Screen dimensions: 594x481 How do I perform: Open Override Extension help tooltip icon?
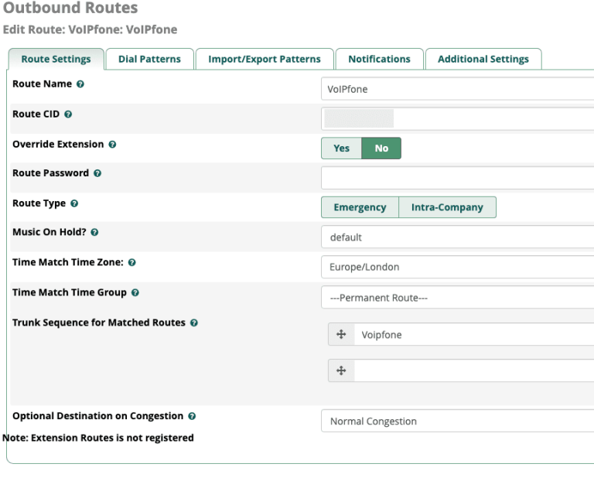[112, 145]
